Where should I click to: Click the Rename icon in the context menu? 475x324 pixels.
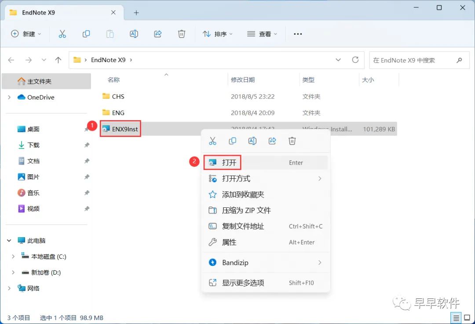tap(252, 141)
